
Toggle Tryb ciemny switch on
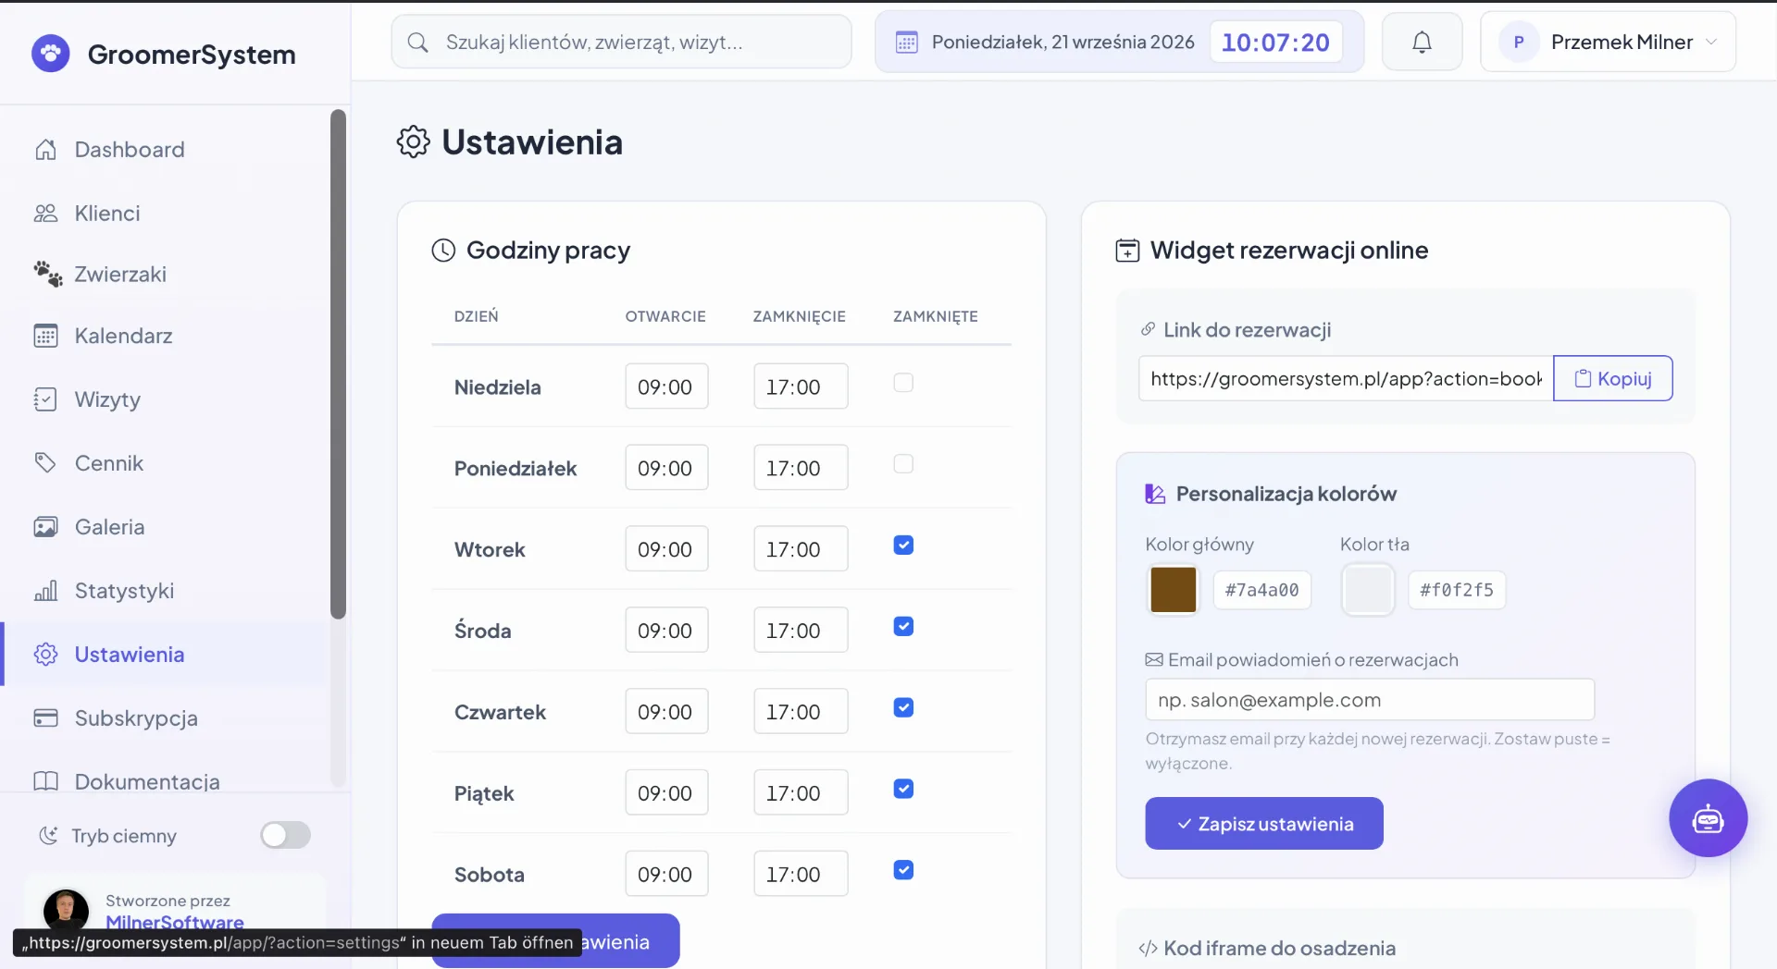[285, 835]
